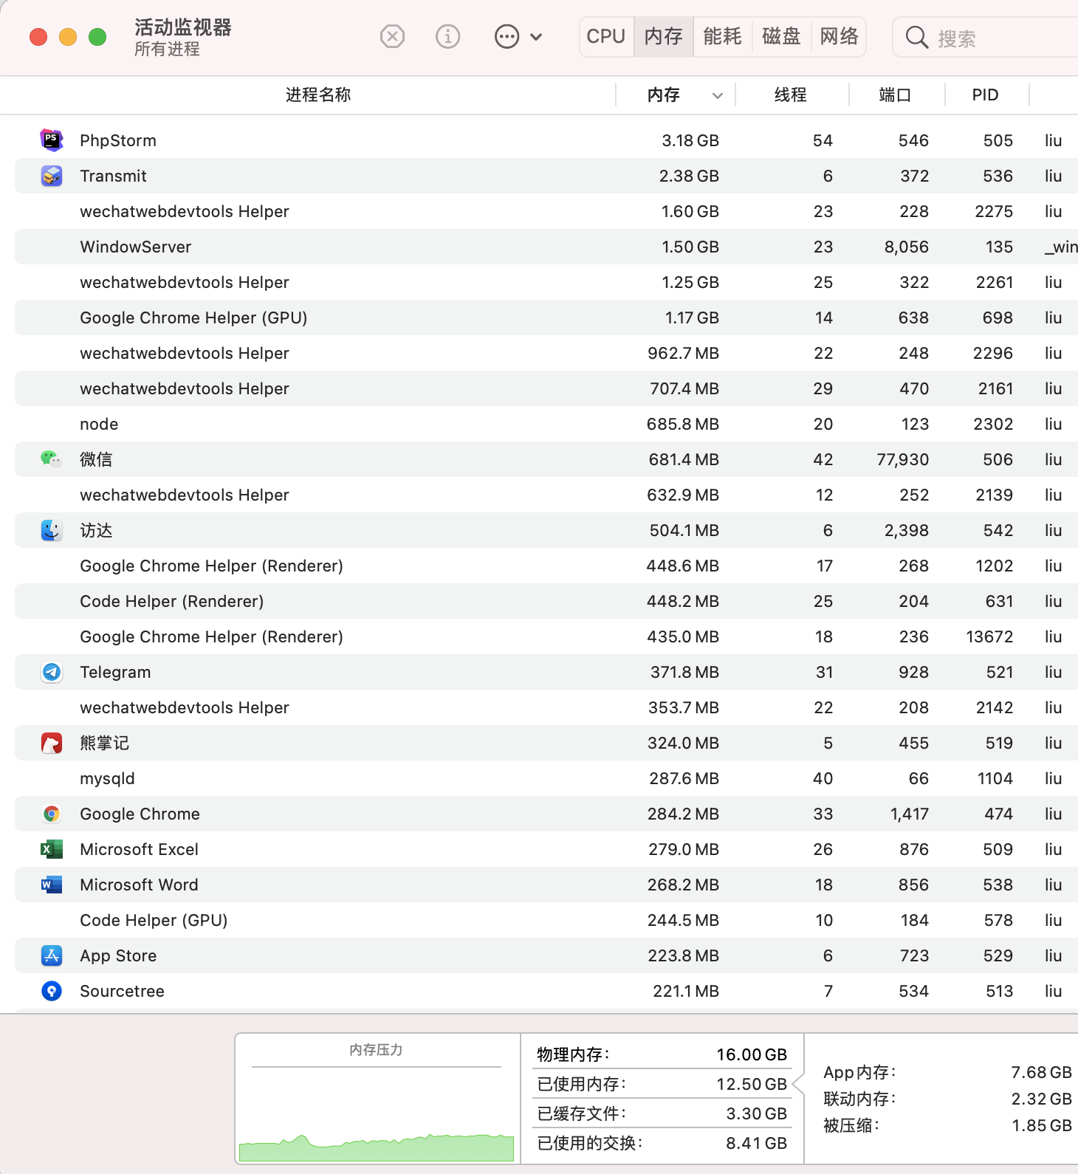Select the WindowServer process row
1078x1174 pixels.
(x=136, y=247)
